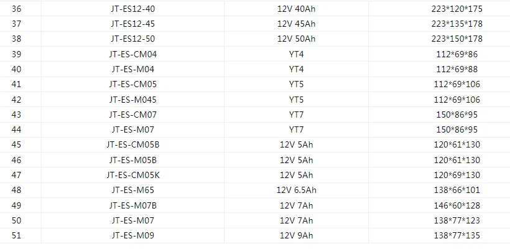The height and width of the screenshot is (249, 510).
Task: Select row number 44
Action: tap(16, 129)
